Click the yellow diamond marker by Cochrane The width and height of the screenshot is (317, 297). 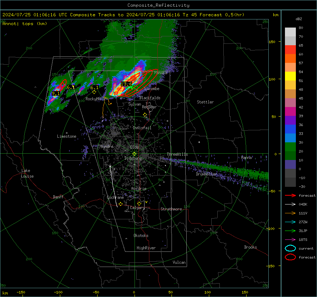tap(121, 204)
